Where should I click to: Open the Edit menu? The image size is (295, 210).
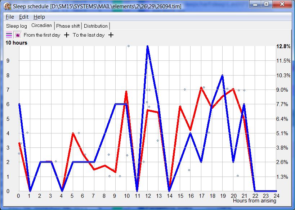click(24, 17)
